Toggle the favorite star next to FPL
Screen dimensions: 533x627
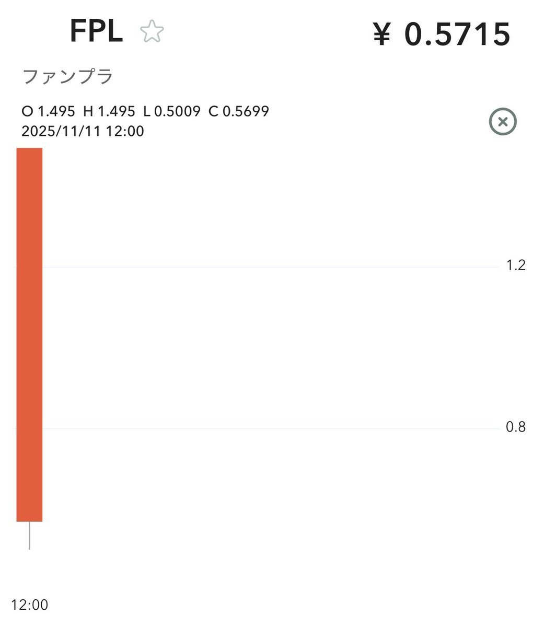click(x=152, y=32)
